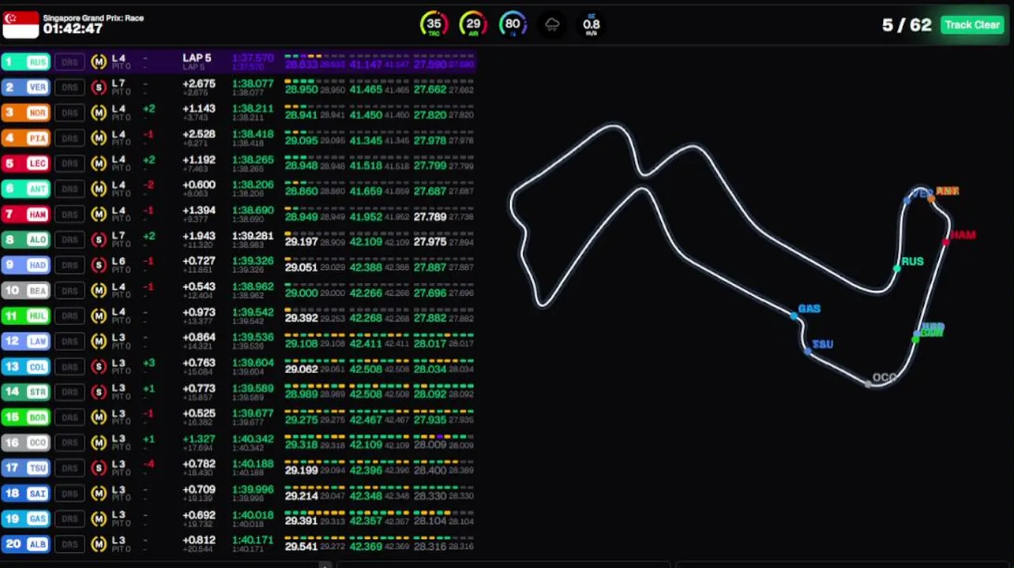
Task: Click the medium tyre icon in BEA row
Action: (x=99, y=290)
